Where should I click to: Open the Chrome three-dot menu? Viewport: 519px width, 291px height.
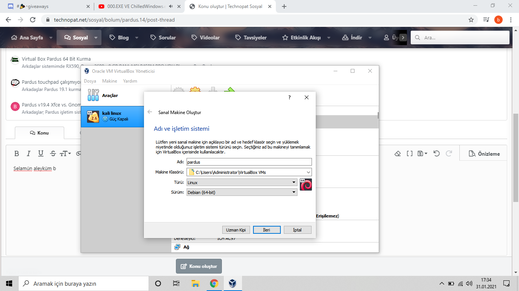510,20
